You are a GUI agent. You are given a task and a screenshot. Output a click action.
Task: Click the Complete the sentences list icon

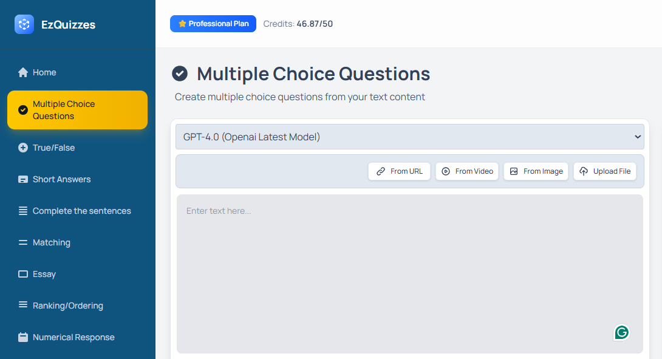(23, 211)
